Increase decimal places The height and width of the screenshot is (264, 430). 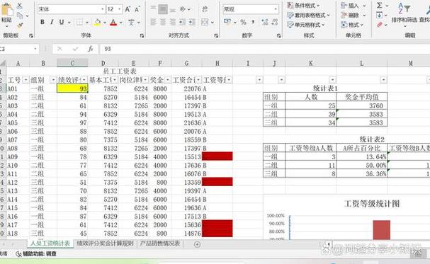tap(265, 22)
